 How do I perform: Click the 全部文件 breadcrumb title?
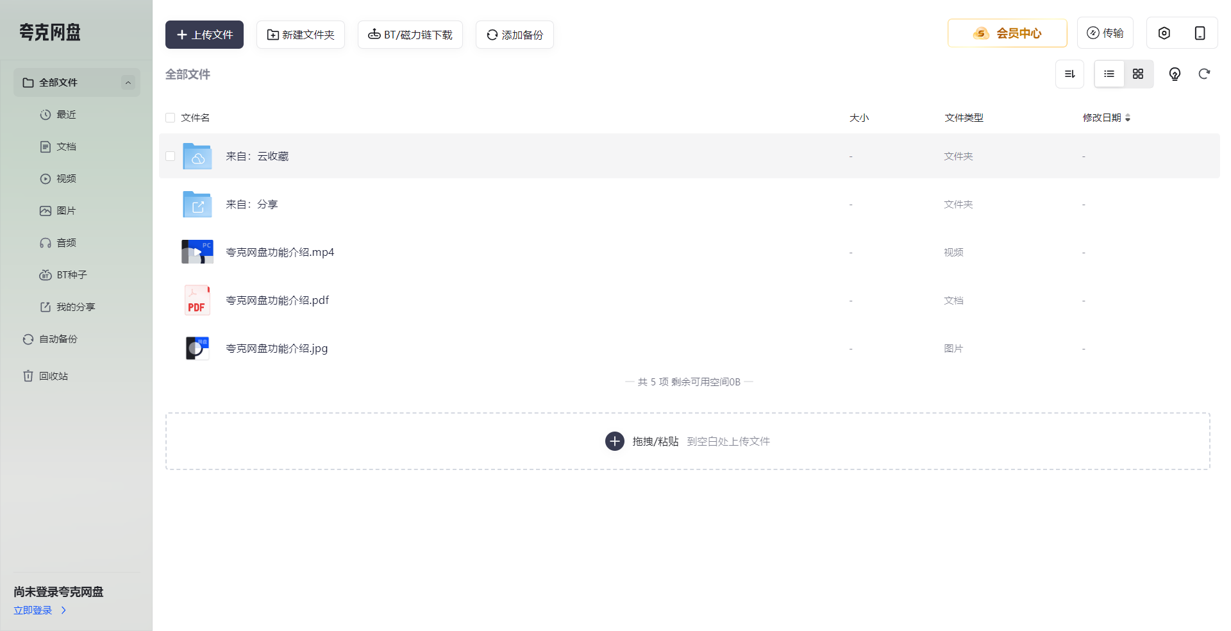188,74
